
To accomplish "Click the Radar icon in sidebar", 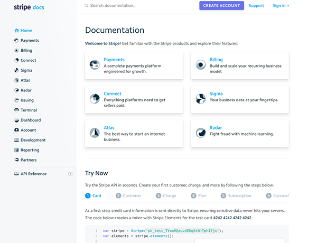I will coord(16,90).
